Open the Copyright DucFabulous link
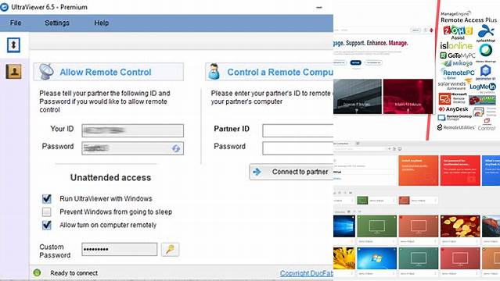Image resolution: width=500 pixels, height=281 pixels. click(307, 273)
